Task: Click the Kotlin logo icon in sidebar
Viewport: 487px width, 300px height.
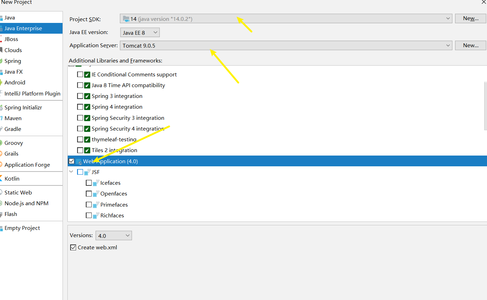Action: click(1, 178)
